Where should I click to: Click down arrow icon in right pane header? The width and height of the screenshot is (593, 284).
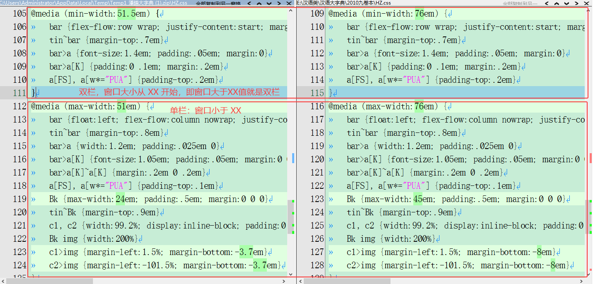click(x=567, y=3)
